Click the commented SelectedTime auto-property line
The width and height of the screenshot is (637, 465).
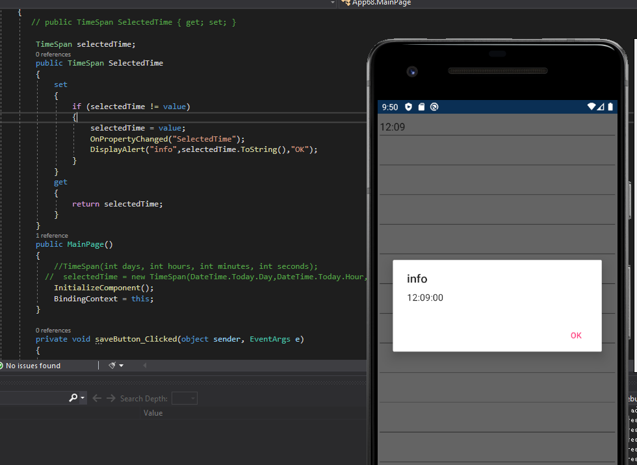(x=134, y=22)
